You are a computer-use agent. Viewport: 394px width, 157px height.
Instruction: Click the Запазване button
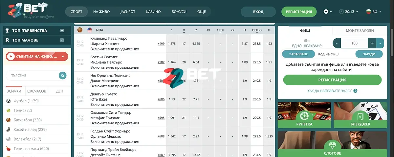coord(298,54)
